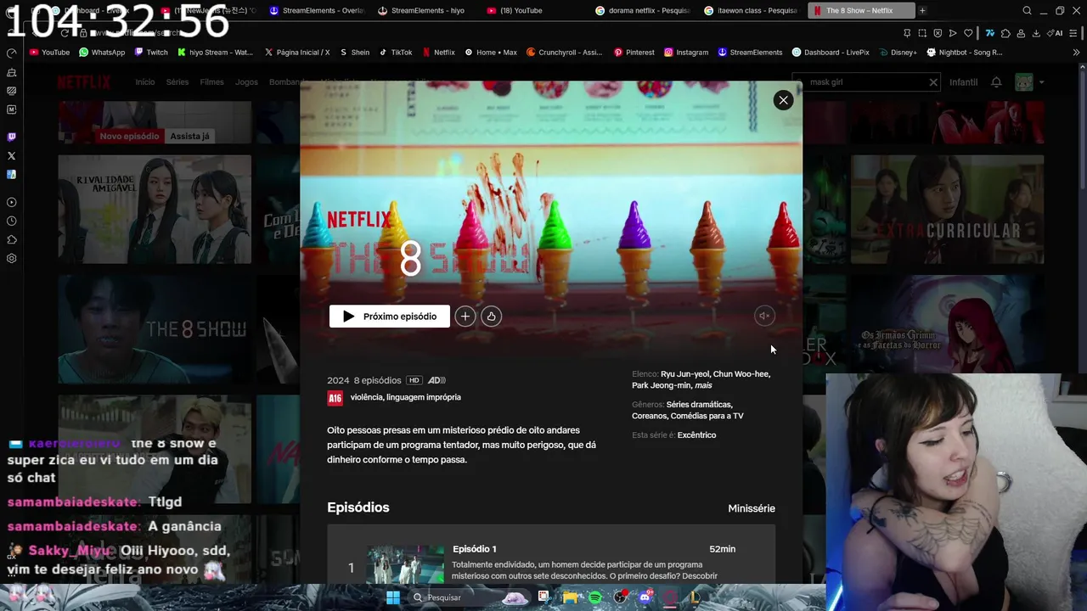Open Rivalidade Amigável thumbnail behind popup
The height and width of the screenshot is (611, 1087).
[x=155, y=210]
